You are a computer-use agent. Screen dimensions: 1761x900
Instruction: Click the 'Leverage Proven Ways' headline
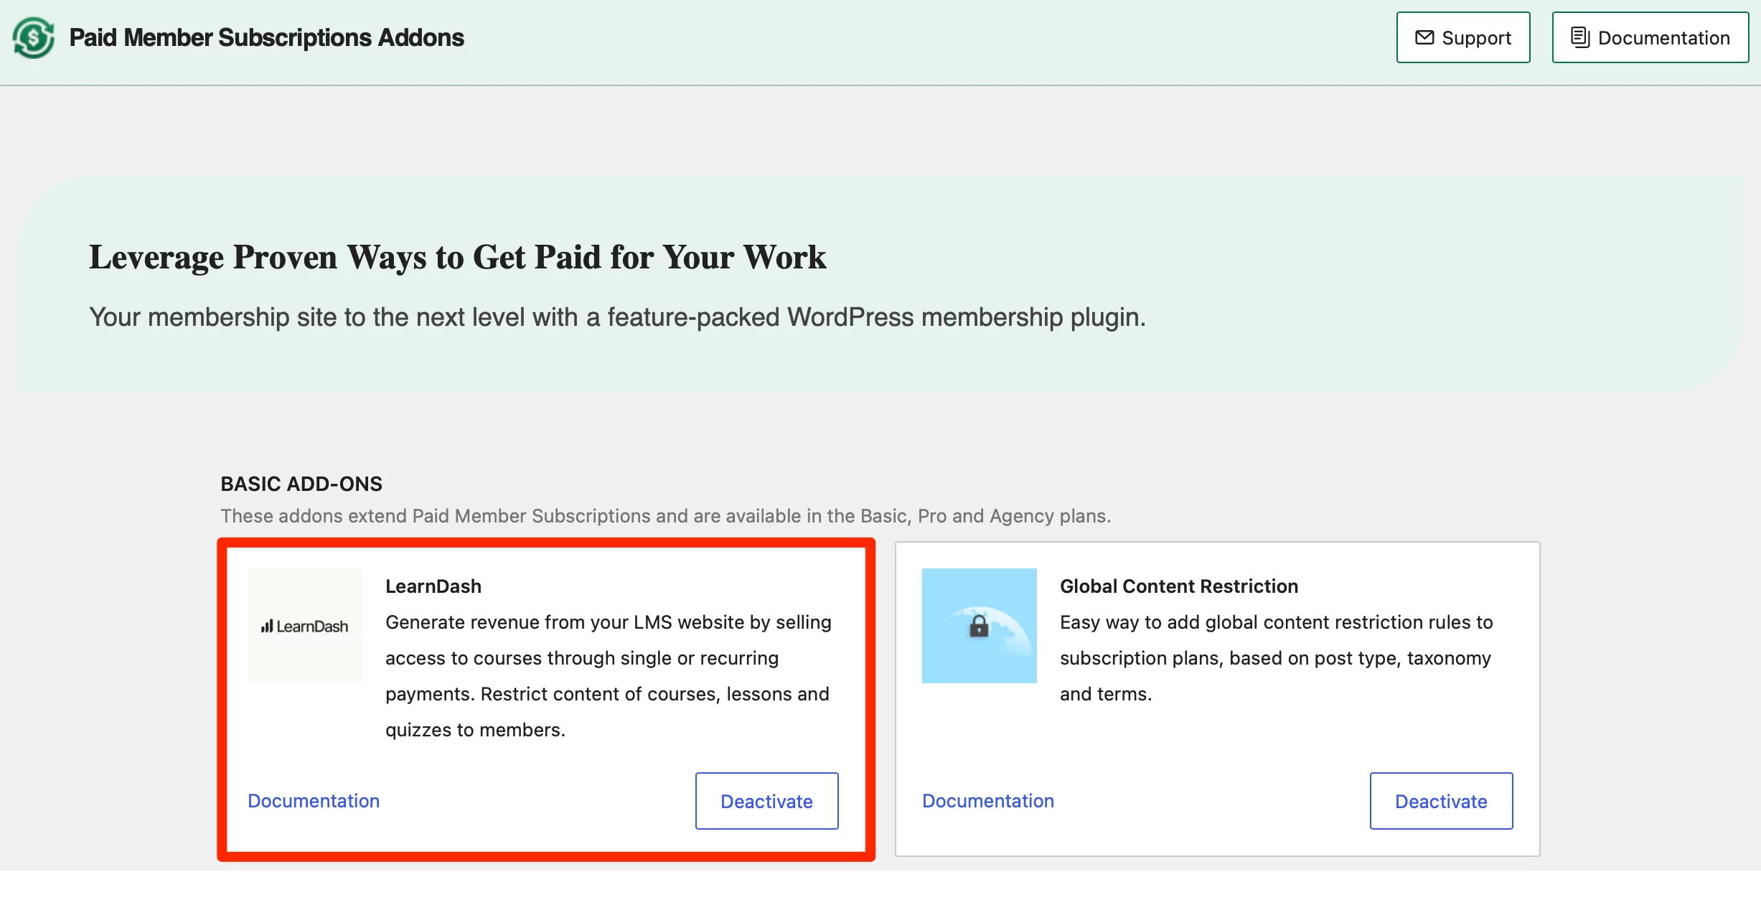457,257
